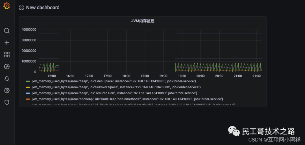
Task: Click the New dashboard title
Action: (43, 8)
